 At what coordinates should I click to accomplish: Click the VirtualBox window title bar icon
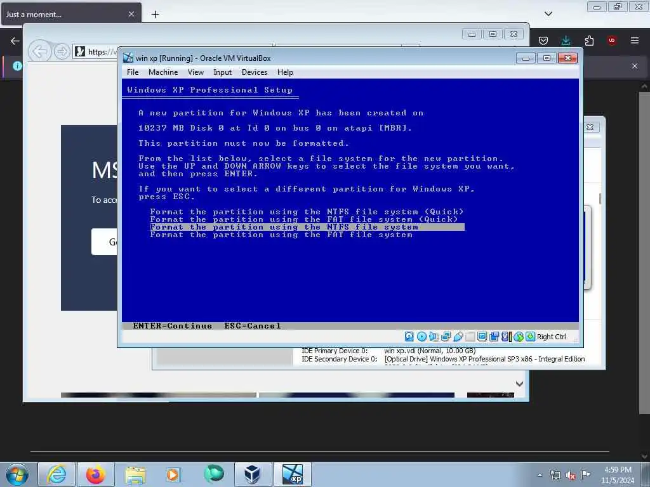tap(128, 58)
